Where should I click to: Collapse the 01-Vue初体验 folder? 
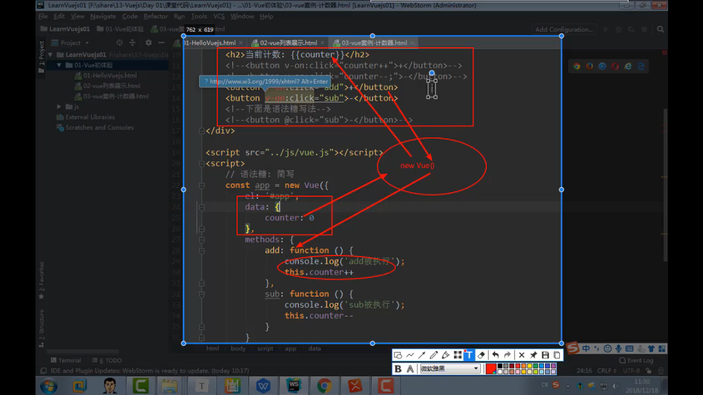coord(59,65)
